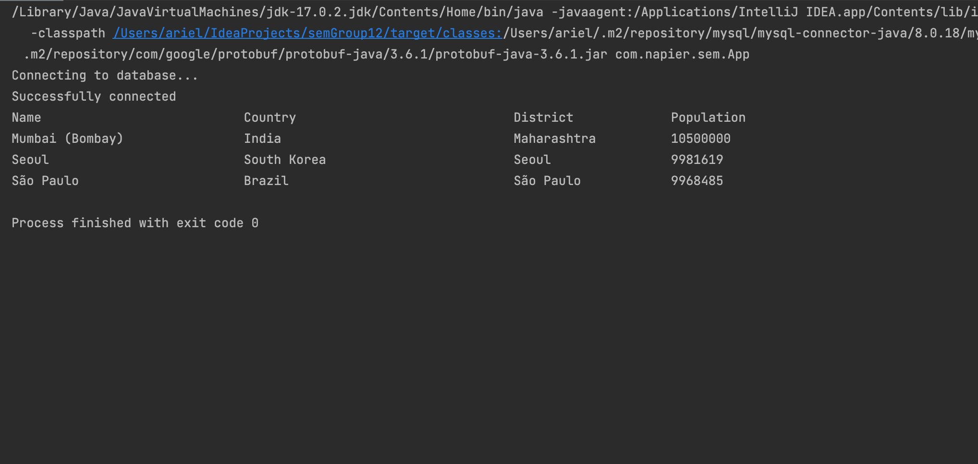Click São Paulo in the District column
The image size is (978, 464).
(547, 181)
